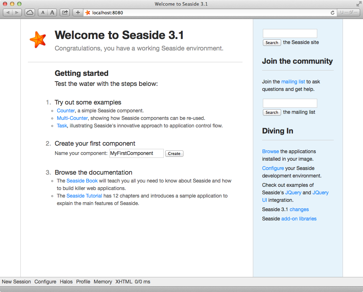Add bookmark with the plus button
This screenshot has height=292, width=363.
click(78, 13)
